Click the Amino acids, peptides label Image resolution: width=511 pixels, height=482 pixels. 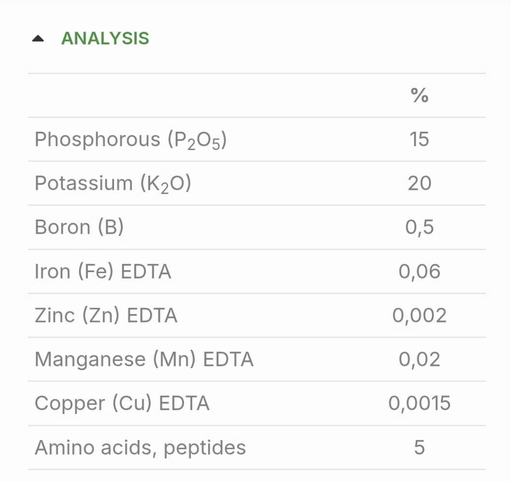pos(141,448)
